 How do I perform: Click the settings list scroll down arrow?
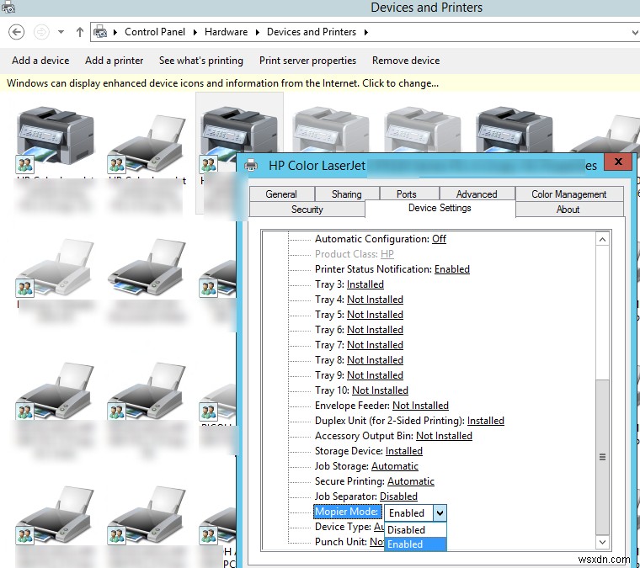click(602, 542)
